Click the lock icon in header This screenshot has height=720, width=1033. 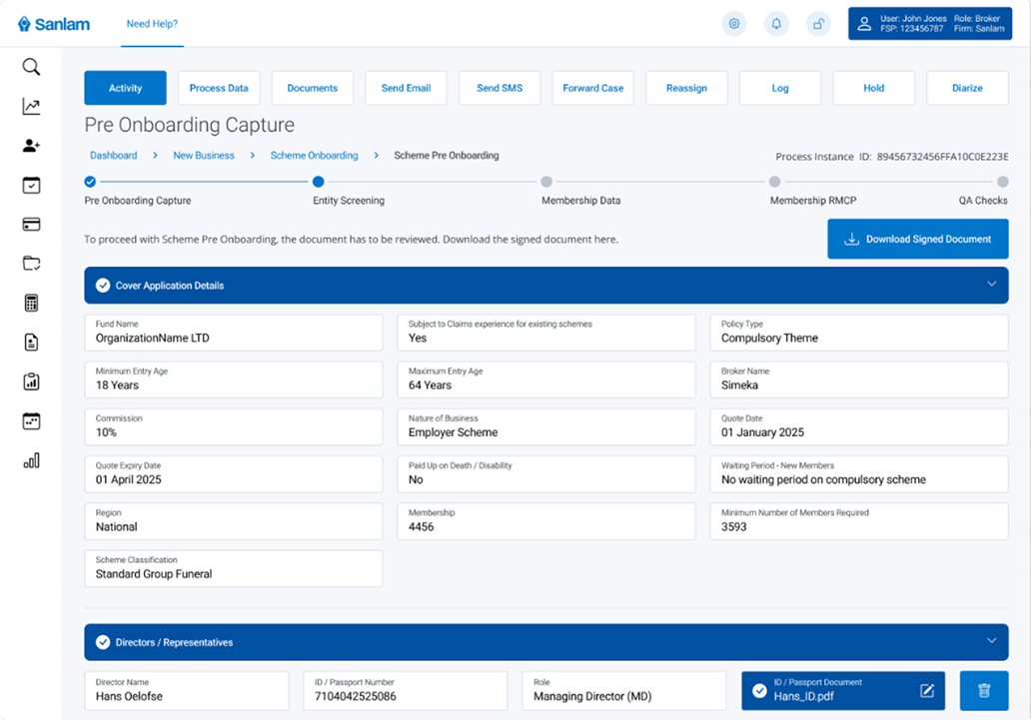tap(818, 24)
